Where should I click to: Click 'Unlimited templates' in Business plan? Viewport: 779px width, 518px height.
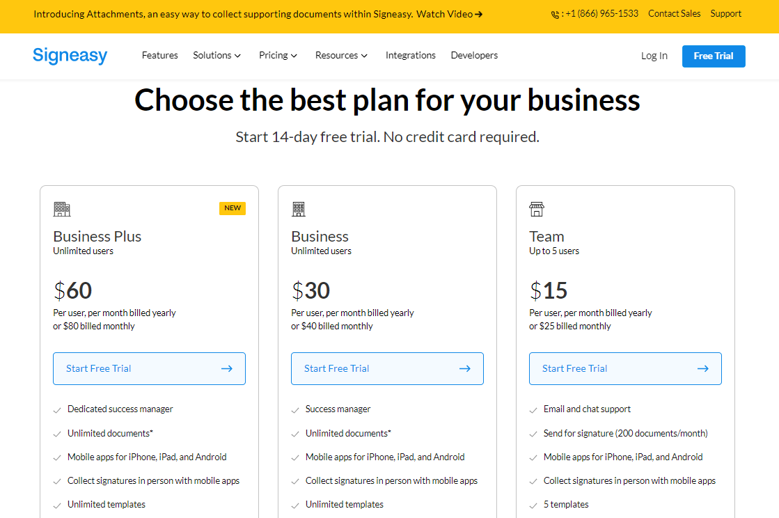point(345,505)
